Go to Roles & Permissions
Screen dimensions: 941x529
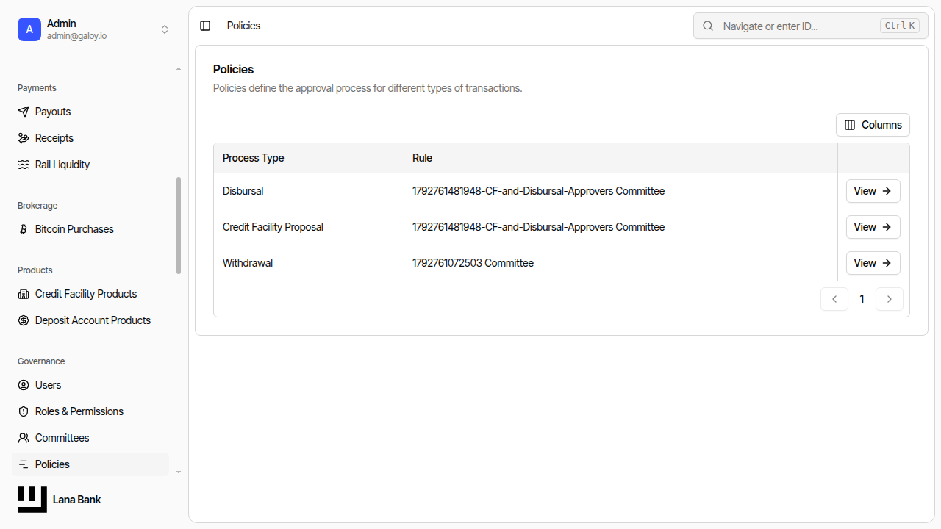(x=90, y=411)
